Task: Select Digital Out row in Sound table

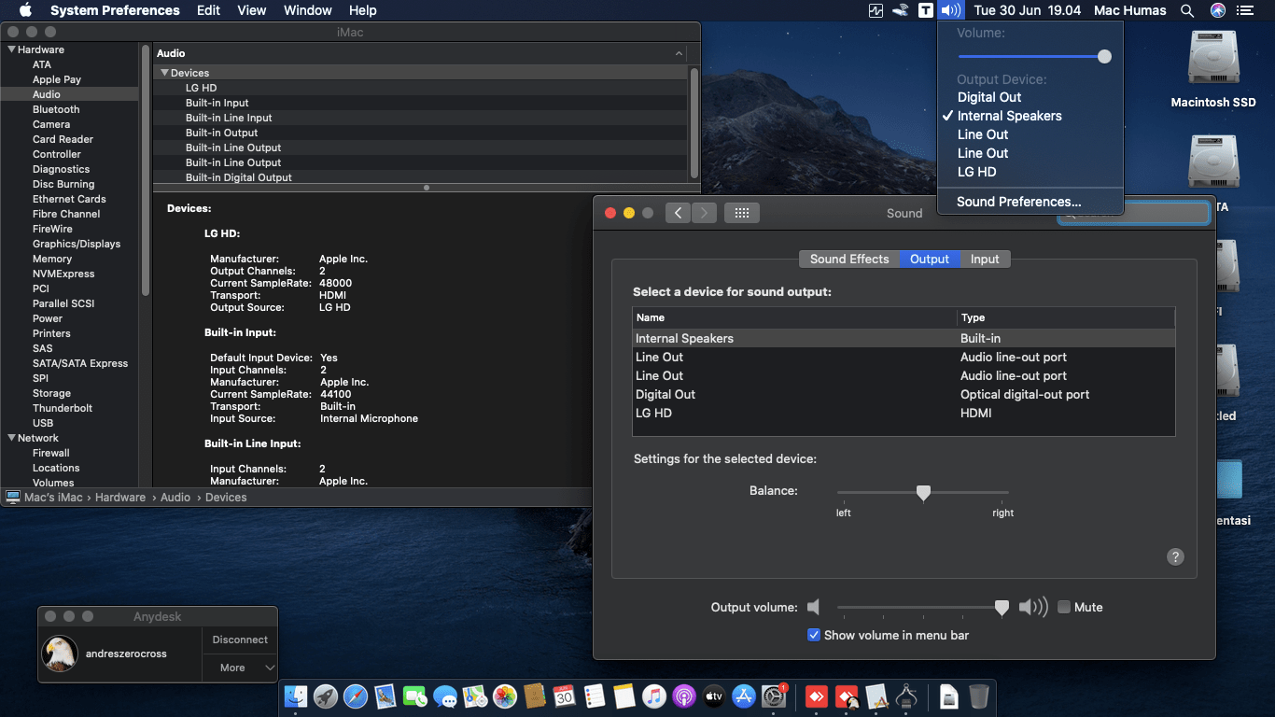Action: (904, 394)
